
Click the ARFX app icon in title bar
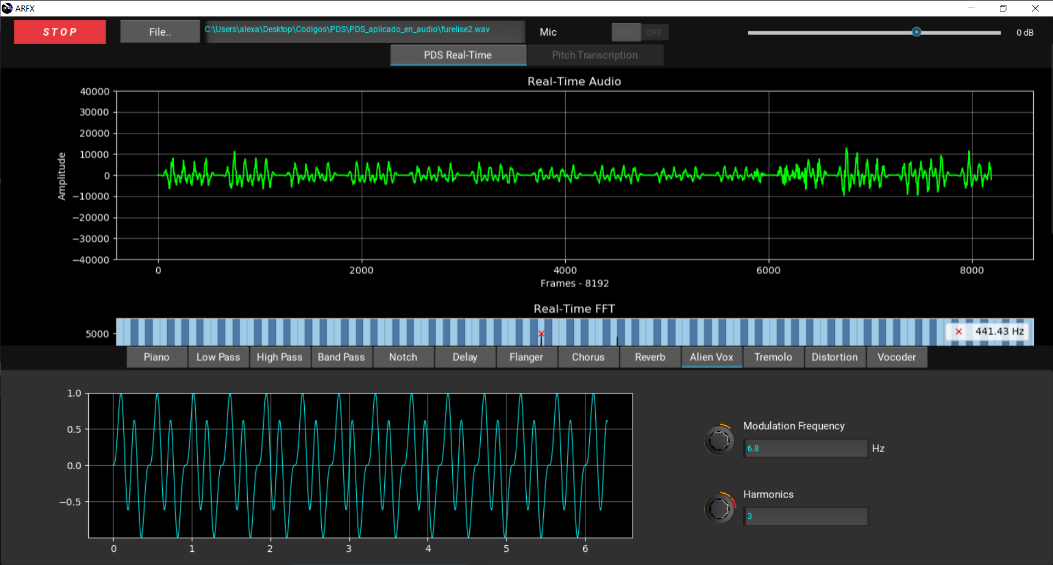coord(7,8)
